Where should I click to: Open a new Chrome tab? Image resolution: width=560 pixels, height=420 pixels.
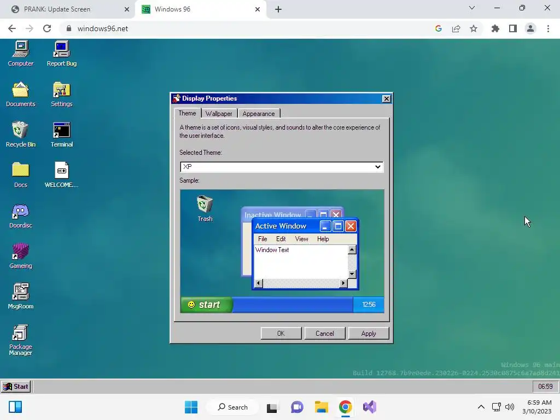tap(278, 9)
